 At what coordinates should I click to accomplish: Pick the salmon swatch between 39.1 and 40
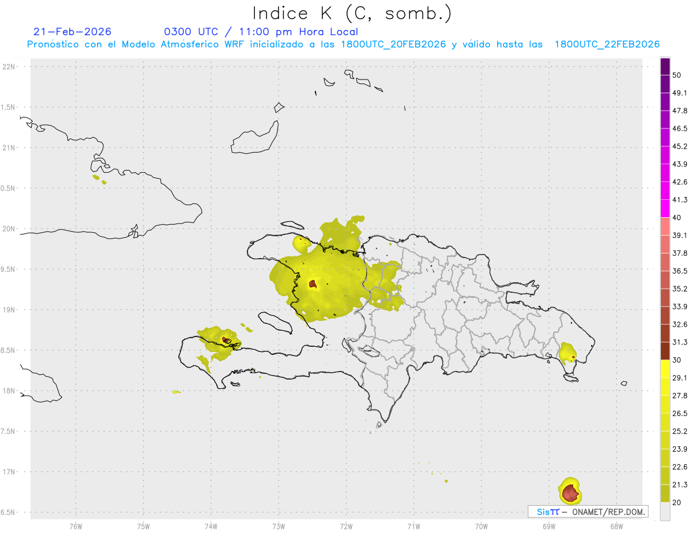pyautogui.click(x=665, y=226)
